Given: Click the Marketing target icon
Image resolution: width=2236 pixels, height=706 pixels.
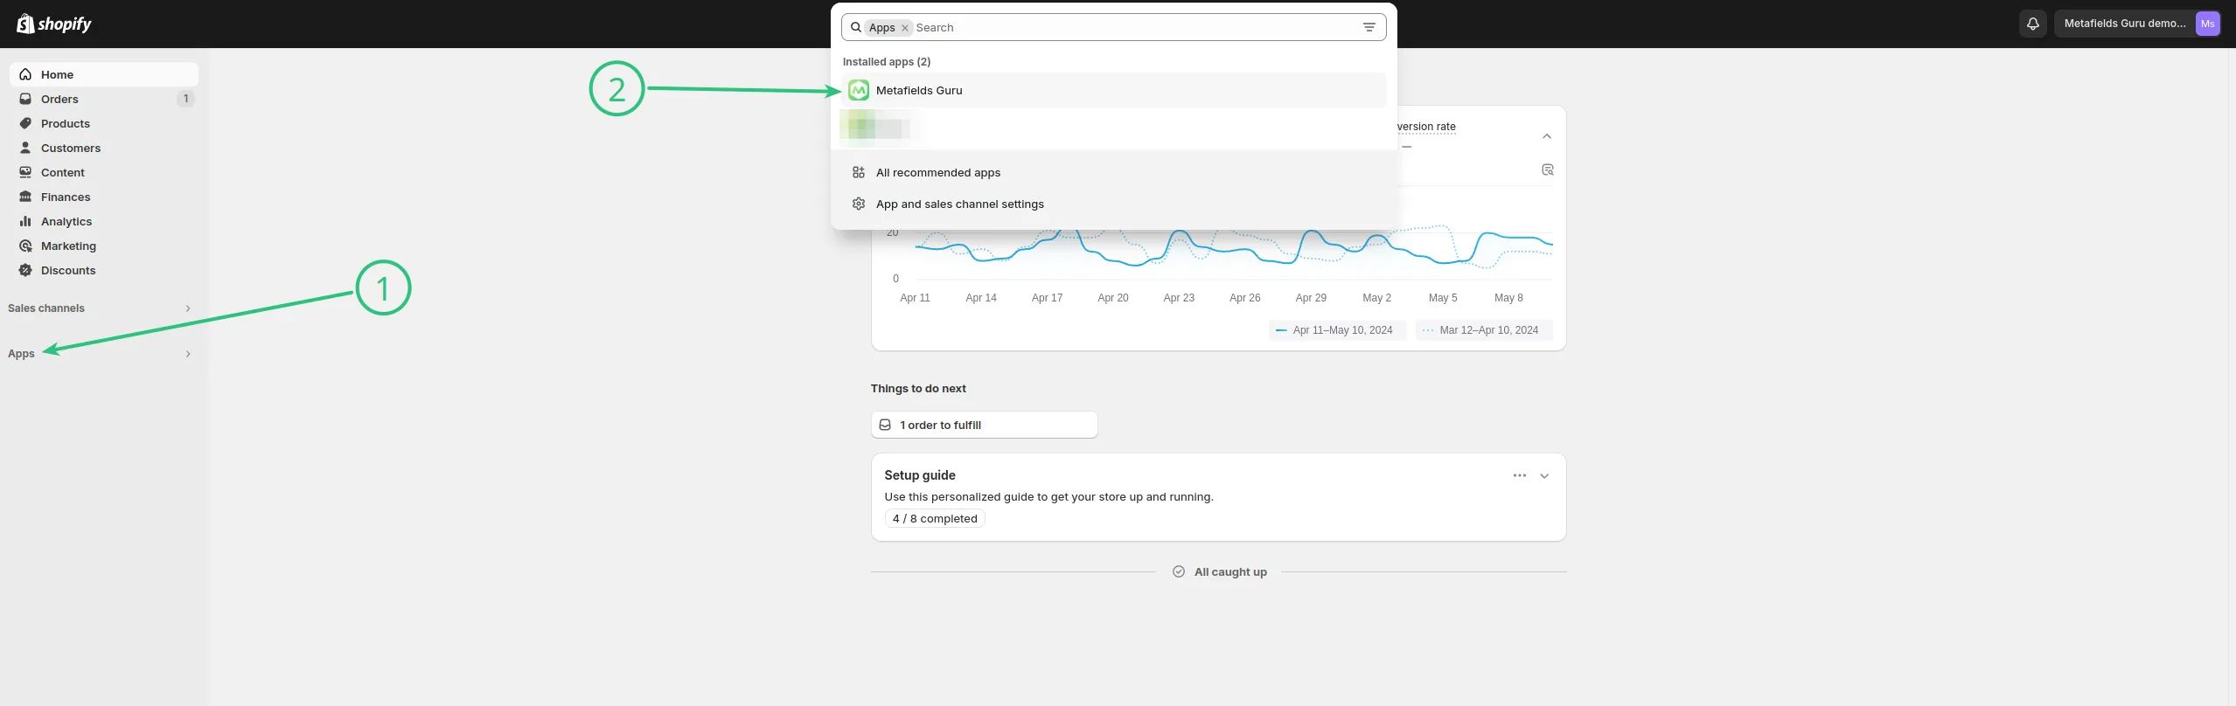Looking at the screenshot, I should click(25, 246).
